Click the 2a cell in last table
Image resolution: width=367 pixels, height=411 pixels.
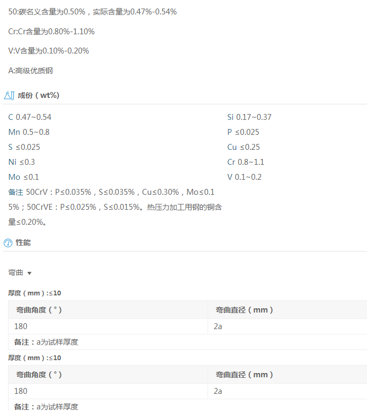218,391
